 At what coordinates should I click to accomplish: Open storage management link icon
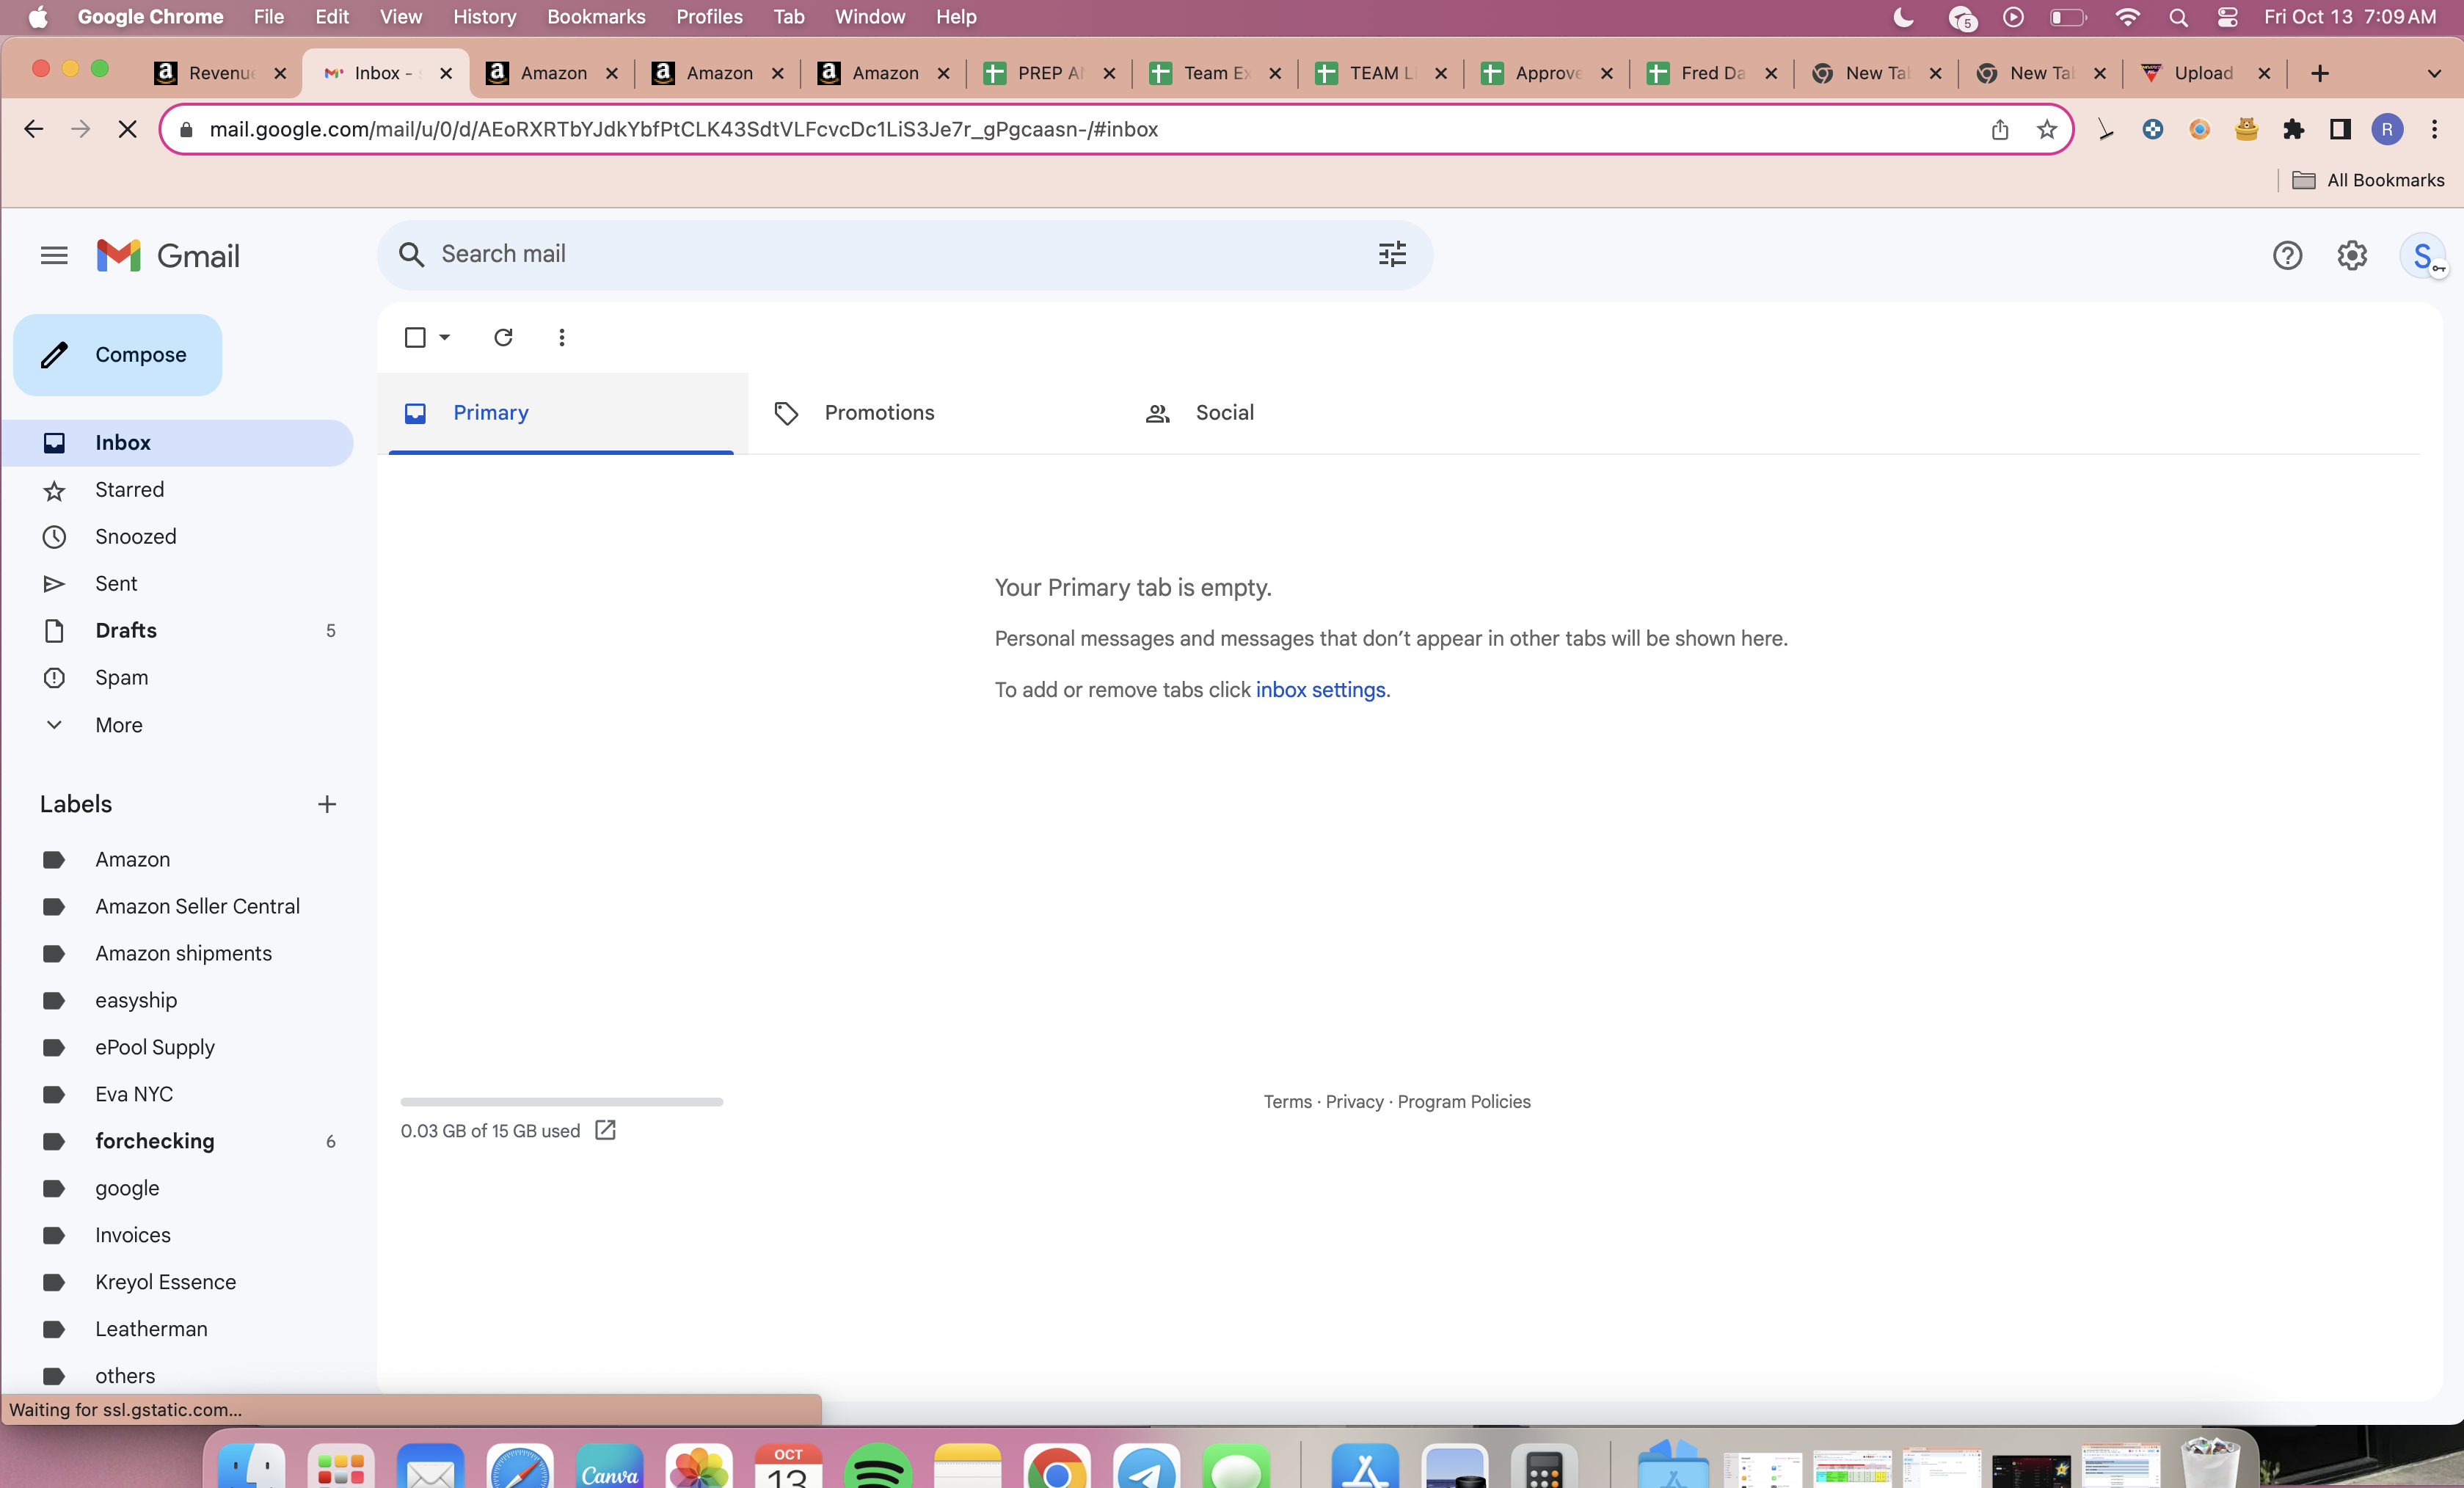[x=605, y=1130]
